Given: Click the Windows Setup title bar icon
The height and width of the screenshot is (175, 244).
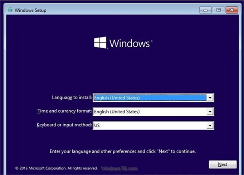Looking at the screenshot, I should pos(10,10).
